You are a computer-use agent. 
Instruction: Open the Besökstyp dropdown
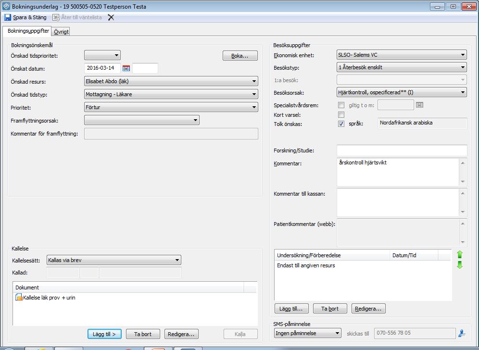[402, 67]
